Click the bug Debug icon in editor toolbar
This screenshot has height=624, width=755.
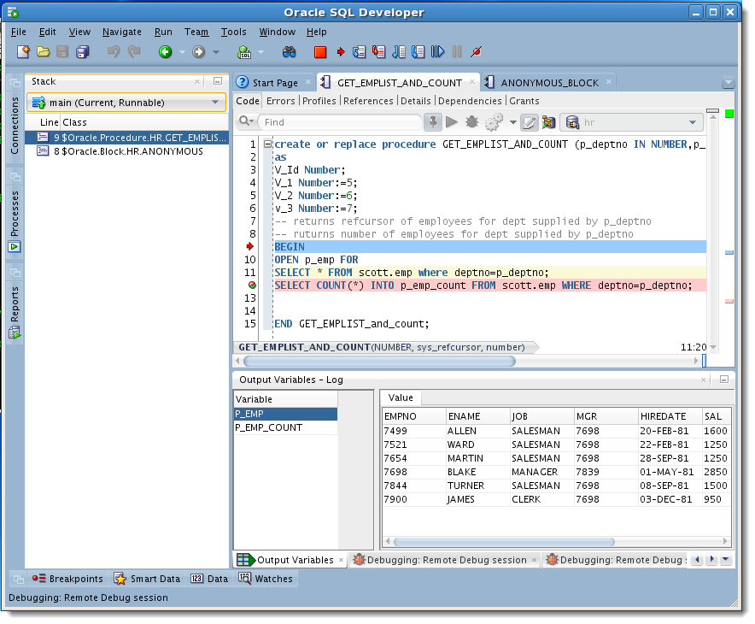coord(471,122)
